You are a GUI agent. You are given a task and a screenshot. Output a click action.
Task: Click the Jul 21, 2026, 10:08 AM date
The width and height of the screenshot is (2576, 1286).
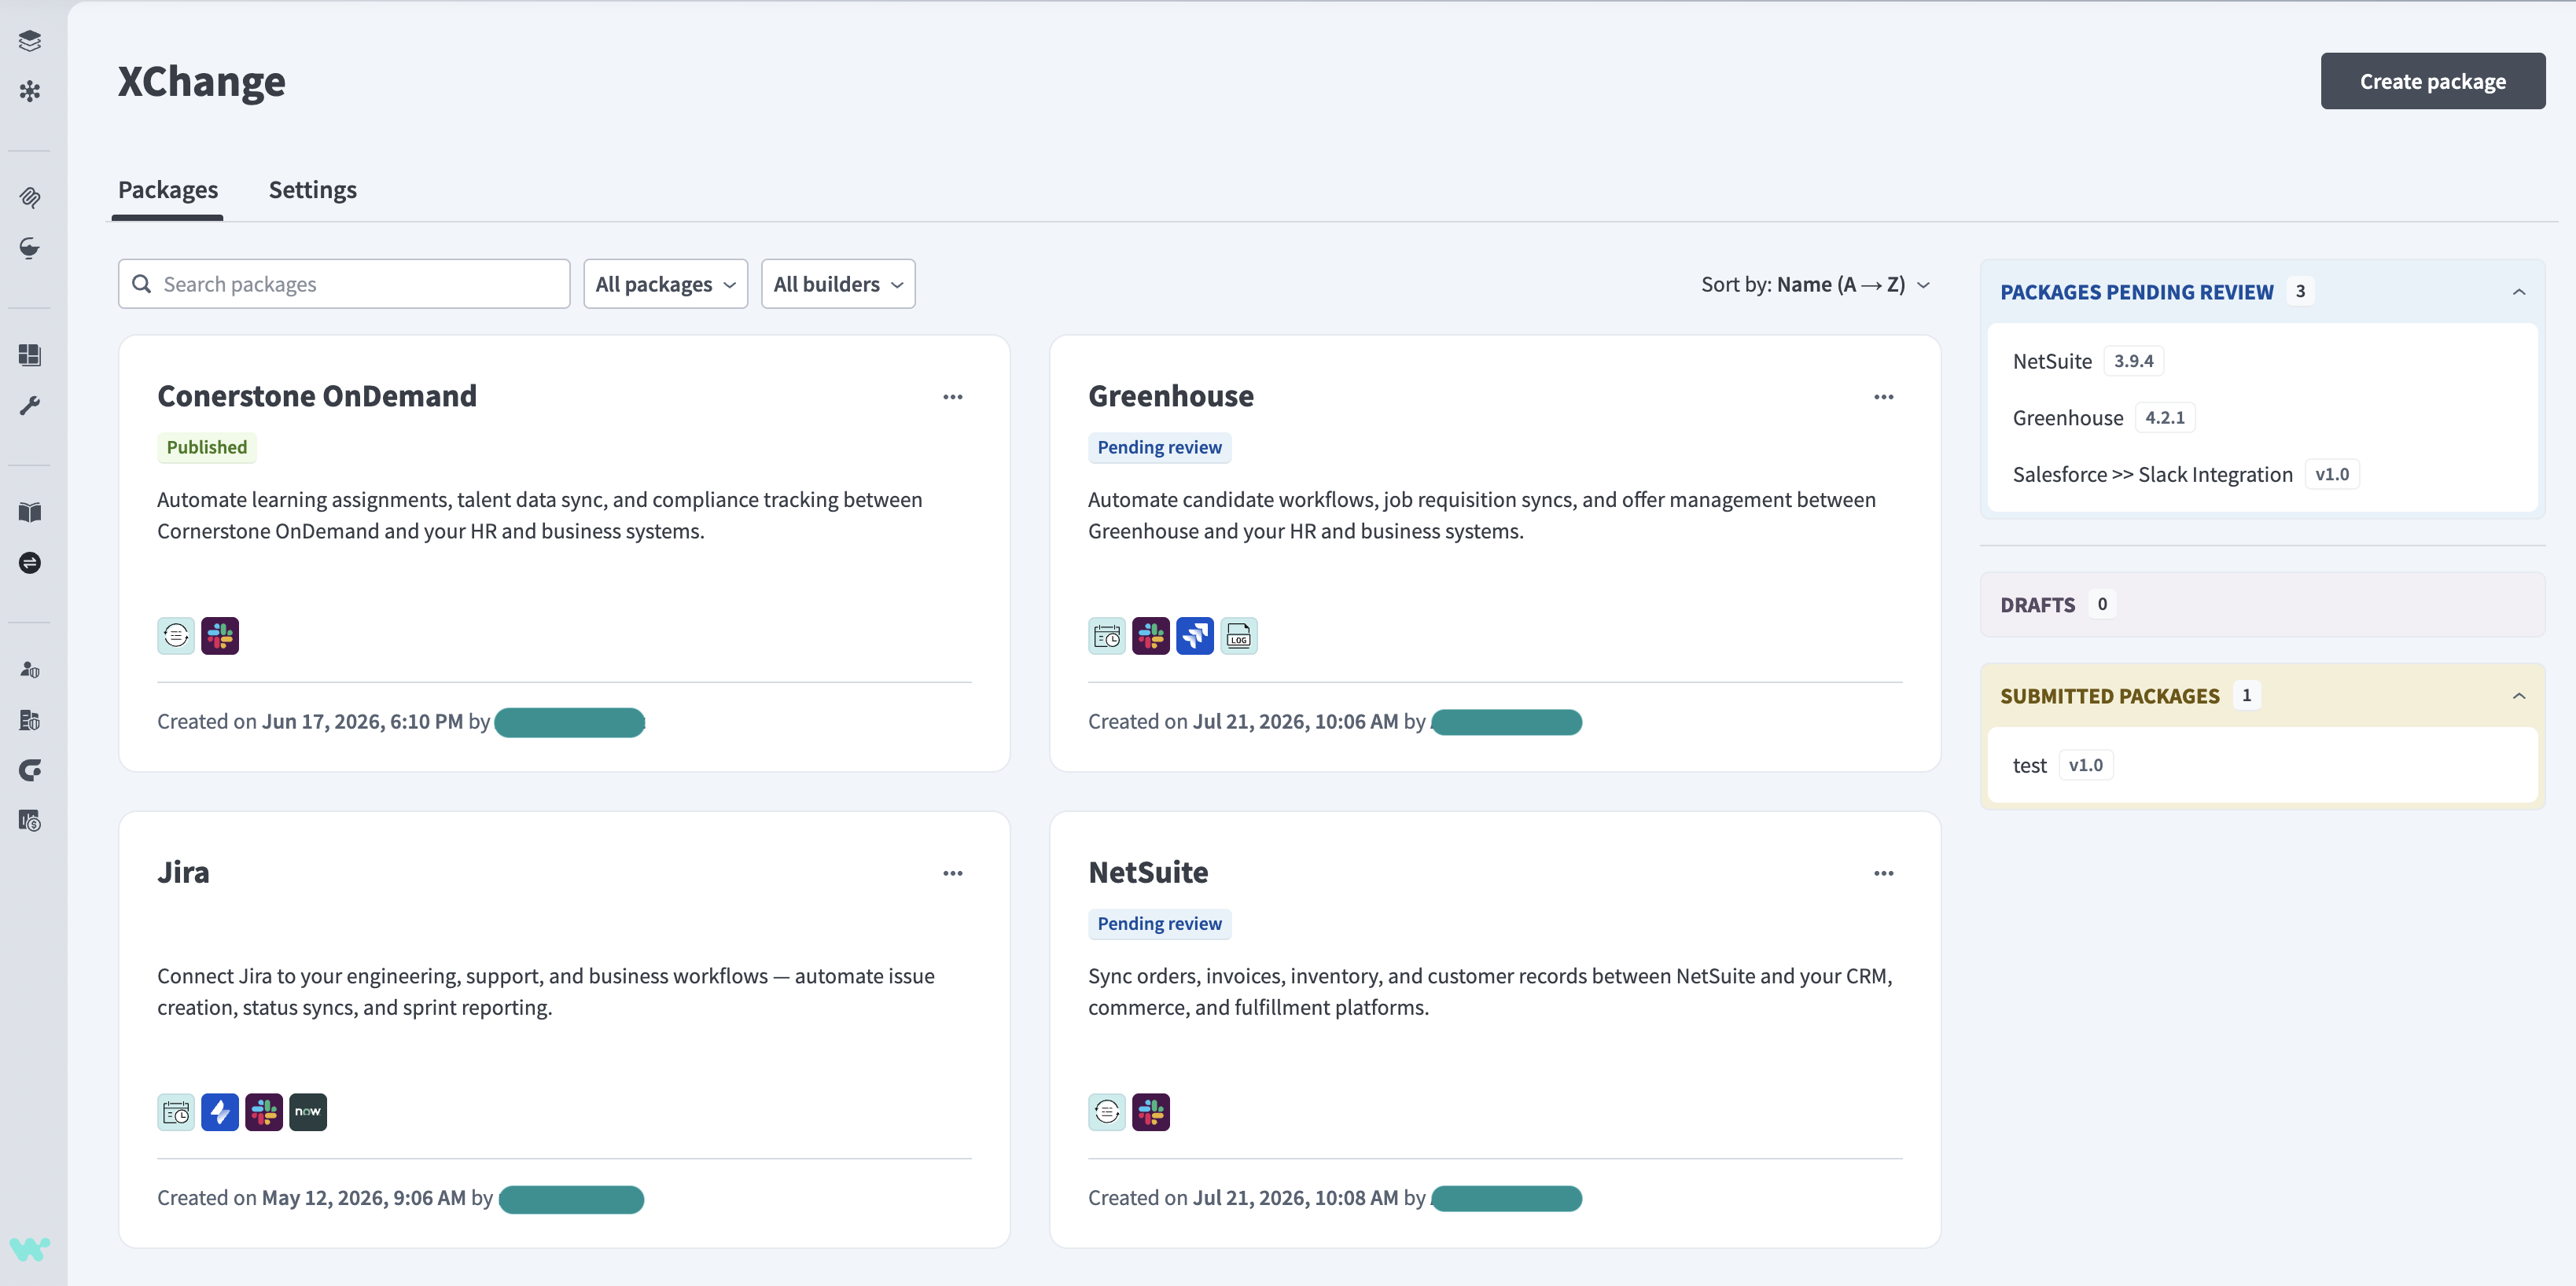(x=1295, y=1197)
